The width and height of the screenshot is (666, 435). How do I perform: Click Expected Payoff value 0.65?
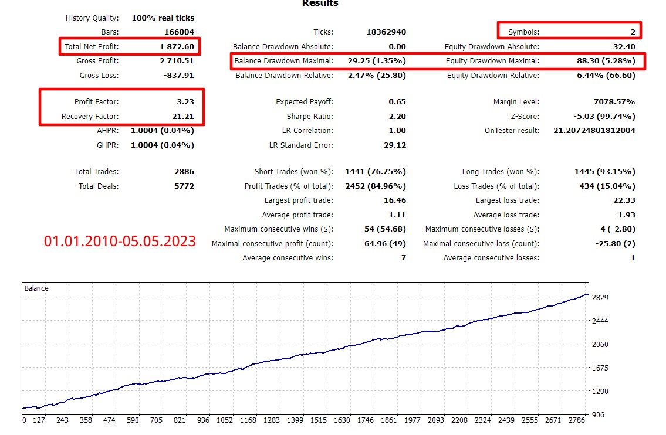pyautogui.click(x=397, y=102)
